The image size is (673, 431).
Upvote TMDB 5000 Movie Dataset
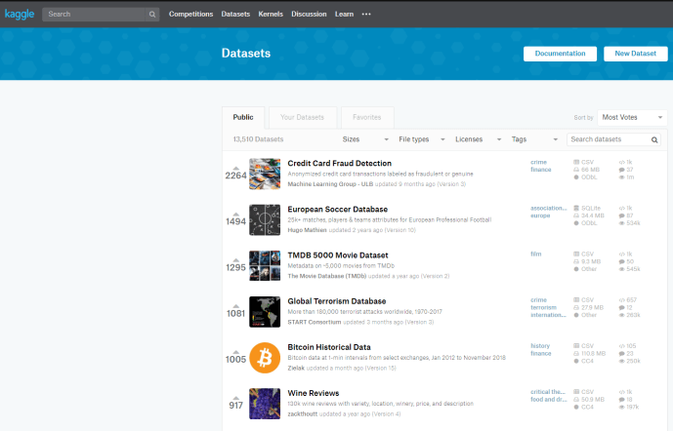(x=235, y=259)
